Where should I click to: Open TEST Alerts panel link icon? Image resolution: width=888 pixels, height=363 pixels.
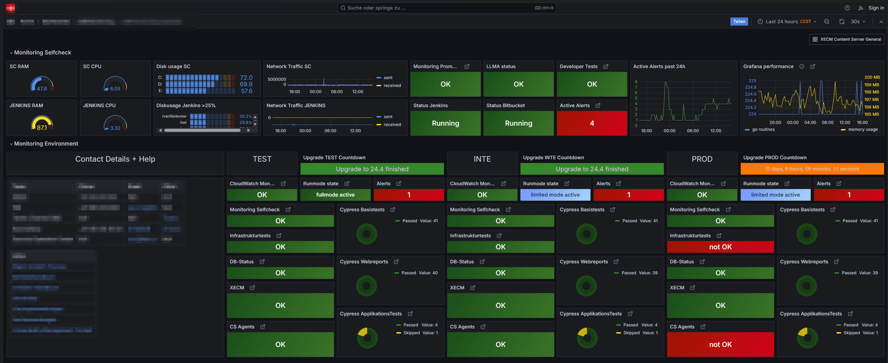(x=399, y=184)
